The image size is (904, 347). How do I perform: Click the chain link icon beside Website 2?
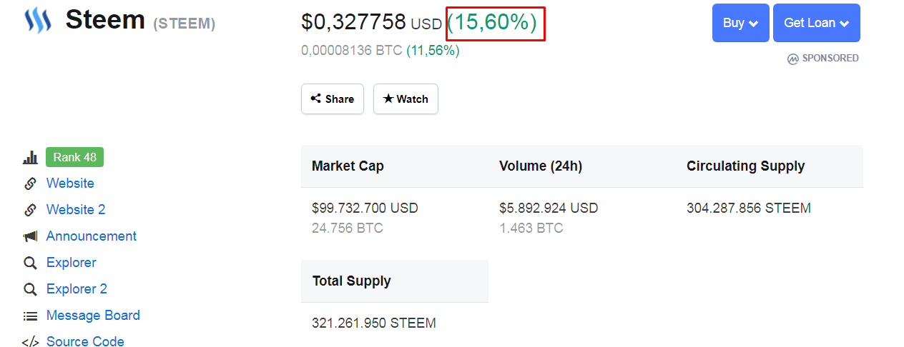30,210
